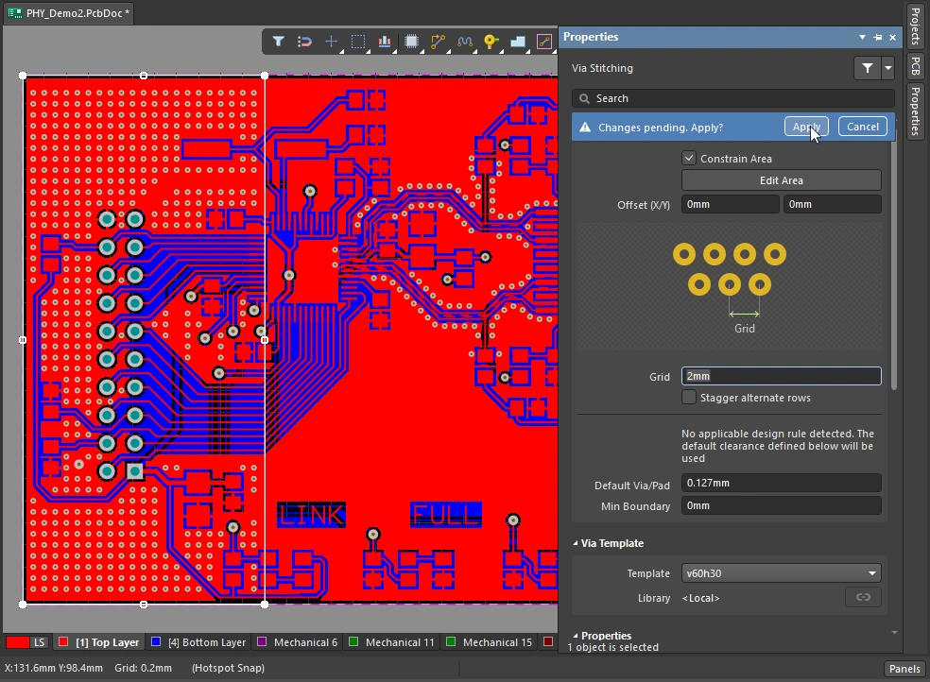Select the heads-up filter tool

278,42
